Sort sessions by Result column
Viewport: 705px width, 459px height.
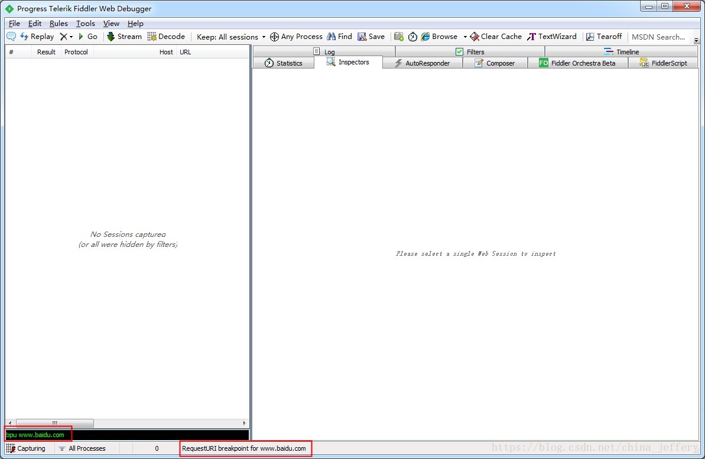pos(46,52)
